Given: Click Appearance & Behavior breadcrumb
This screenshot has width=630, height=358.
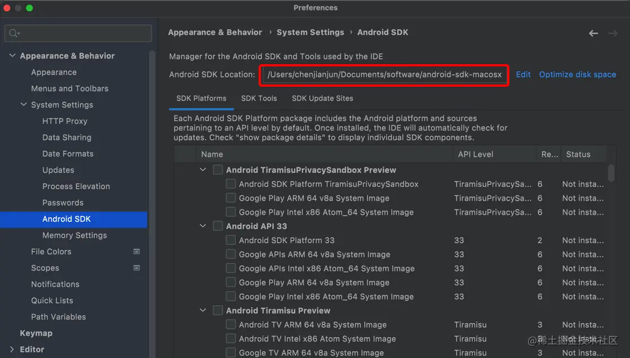Looking at the screenshot, I should (x=215, y=32).
